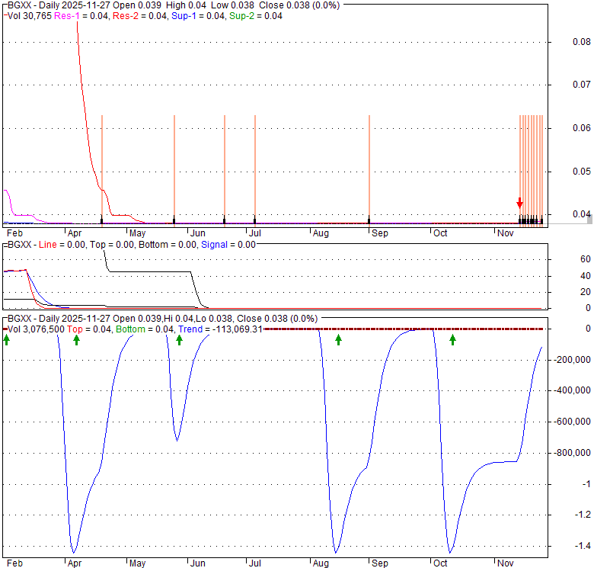Click the leftmost green up arrow in February
This screenshot has height=568, width=594.
(x=6, y=339)
